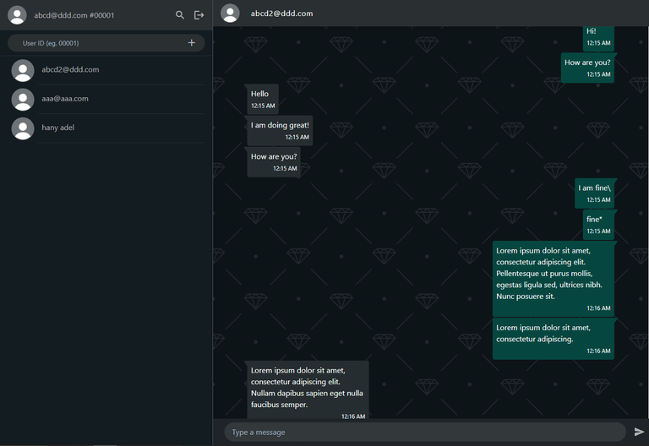Click the sent "fine*" correction message
Screen dimensions: 649x446
[x=598, y=224]
